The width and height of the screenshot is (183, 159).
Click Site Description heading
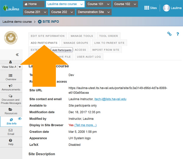[42, 154]
